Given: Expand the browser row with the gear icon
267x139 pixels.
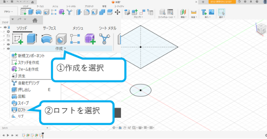Looking at the screenshot, I should 4,32.
